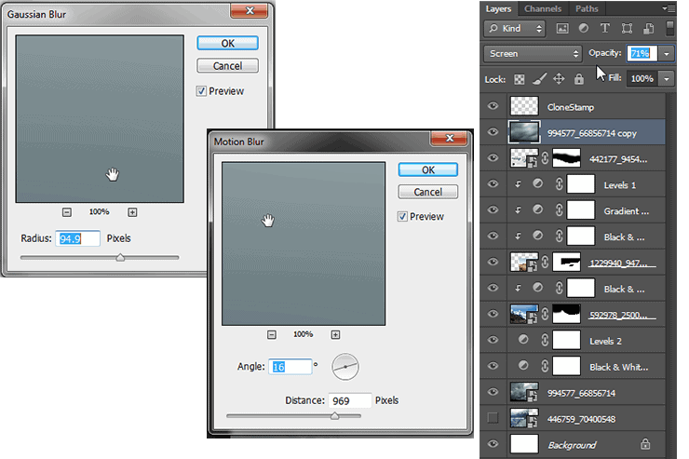Open the Layers panel flyout menu
The width and height of the screenshot is (689, 459).
coord(669,8)
